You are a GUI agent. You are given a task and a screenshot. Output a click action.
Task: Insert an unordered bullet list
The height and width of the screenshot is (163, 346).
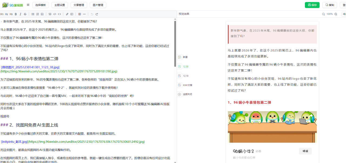pos(33,14)
